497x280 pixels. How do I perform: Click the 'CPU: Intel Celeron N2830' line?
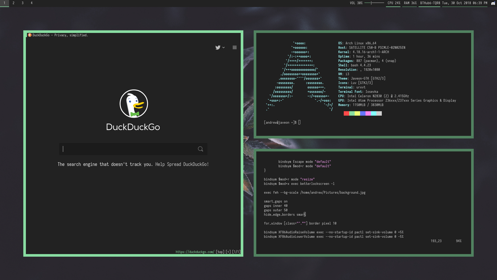[374, 96]
